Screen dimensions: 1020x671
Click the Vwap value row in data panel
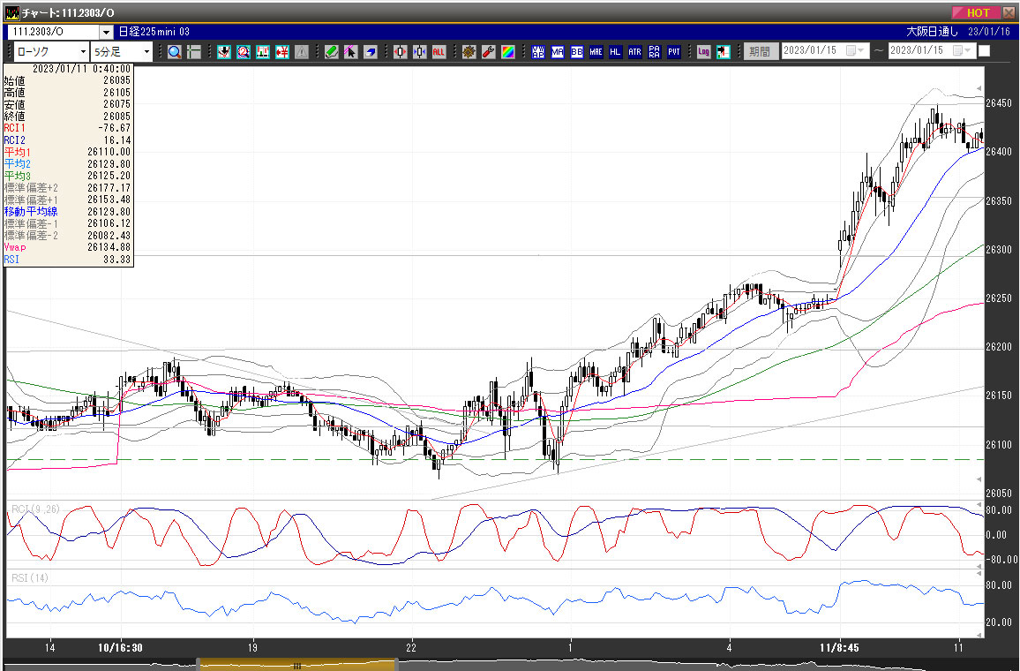tap(68, 247)
